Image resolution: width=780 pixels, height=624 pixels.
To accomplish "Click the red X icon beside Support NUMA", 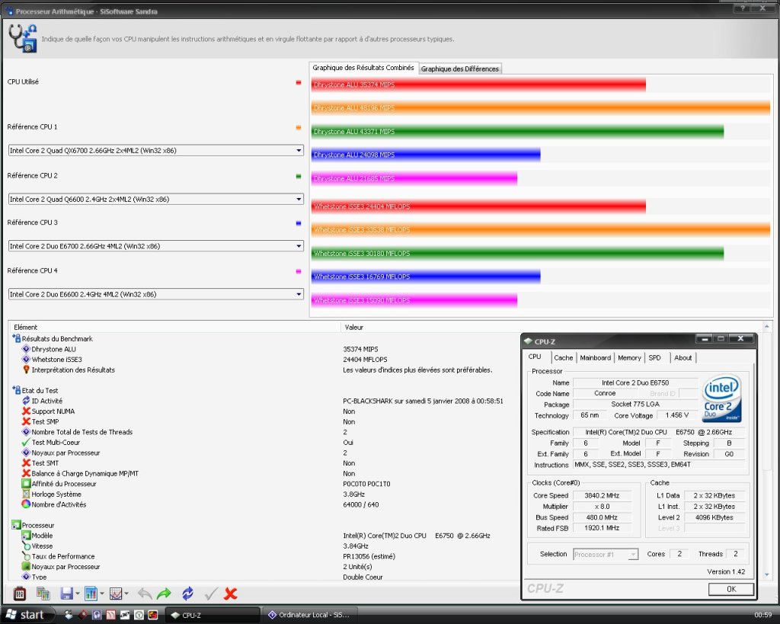I will [27, 411].
